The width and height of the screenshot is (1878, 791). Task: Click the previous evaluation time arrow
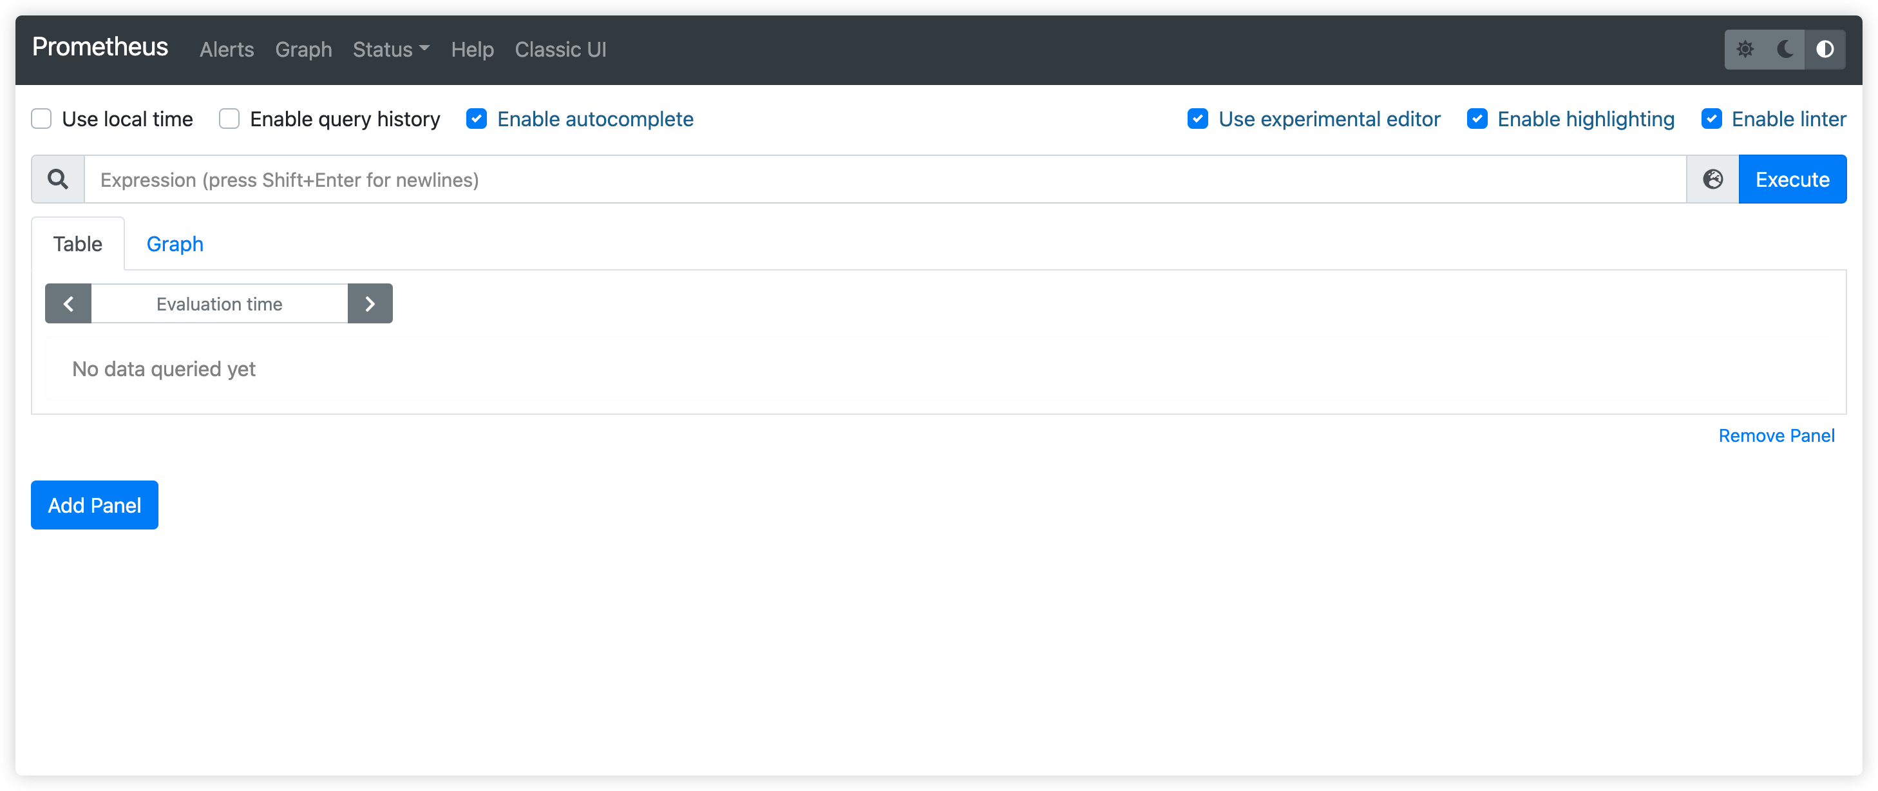pyautogui.click(x=68, y=303)
